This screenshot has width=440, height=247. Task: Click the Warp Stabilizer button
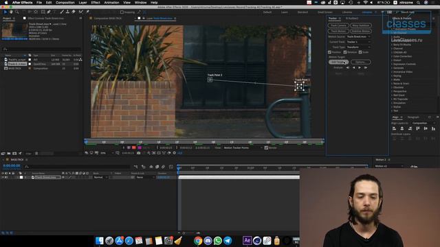click(361, 25)
